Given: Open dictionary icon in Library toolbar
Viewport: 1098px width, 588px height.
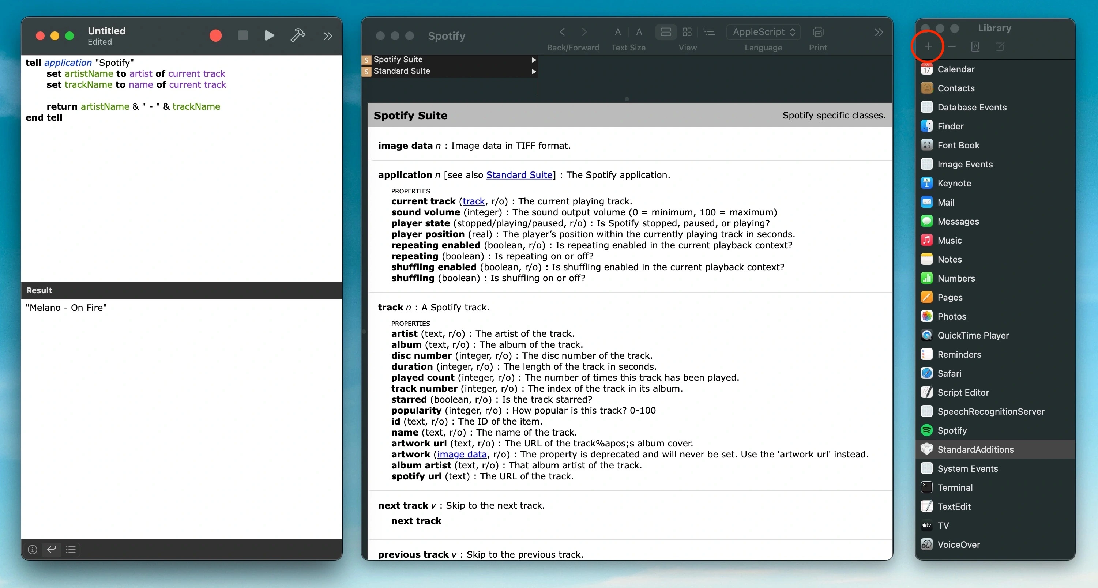Looking at the screenshot, I should [974, 46].
